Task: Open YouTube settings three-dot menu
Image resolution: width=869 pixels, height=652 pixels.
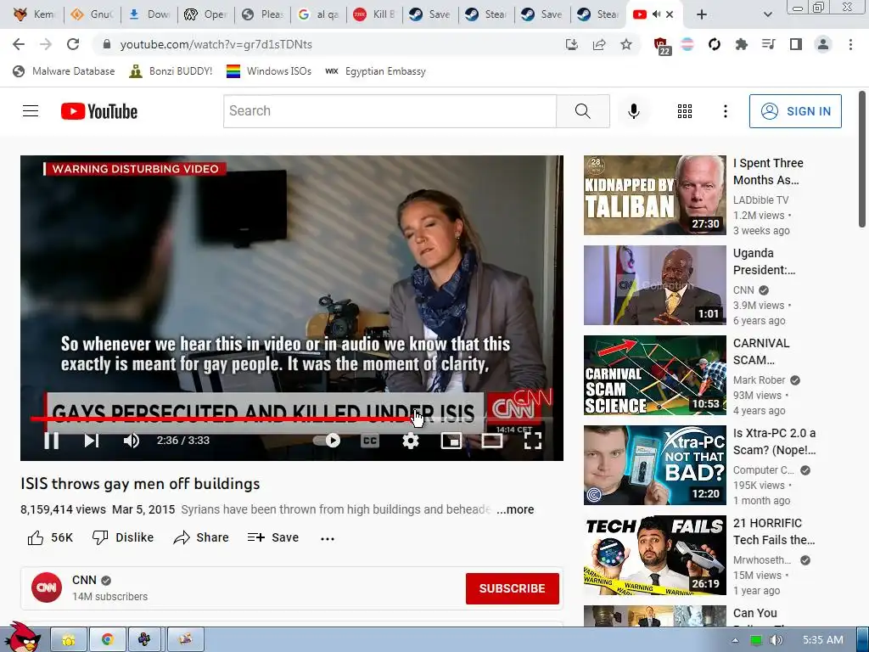Action: click(x=726, y=111)
